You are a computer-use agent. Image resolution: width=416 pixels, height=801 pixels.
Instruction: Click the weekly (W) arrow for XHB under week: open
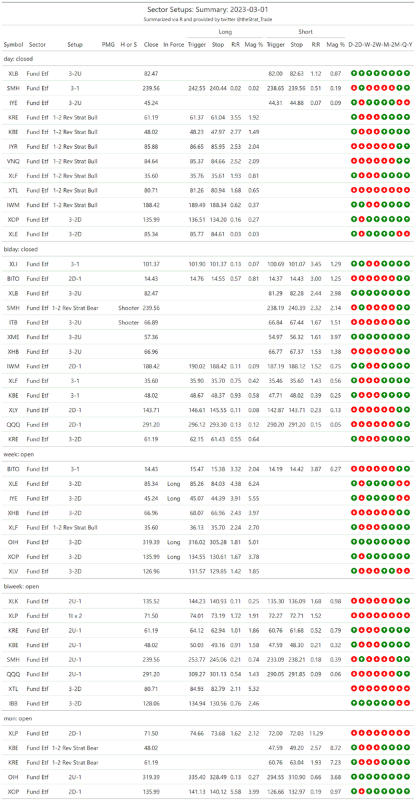point(369,513)
